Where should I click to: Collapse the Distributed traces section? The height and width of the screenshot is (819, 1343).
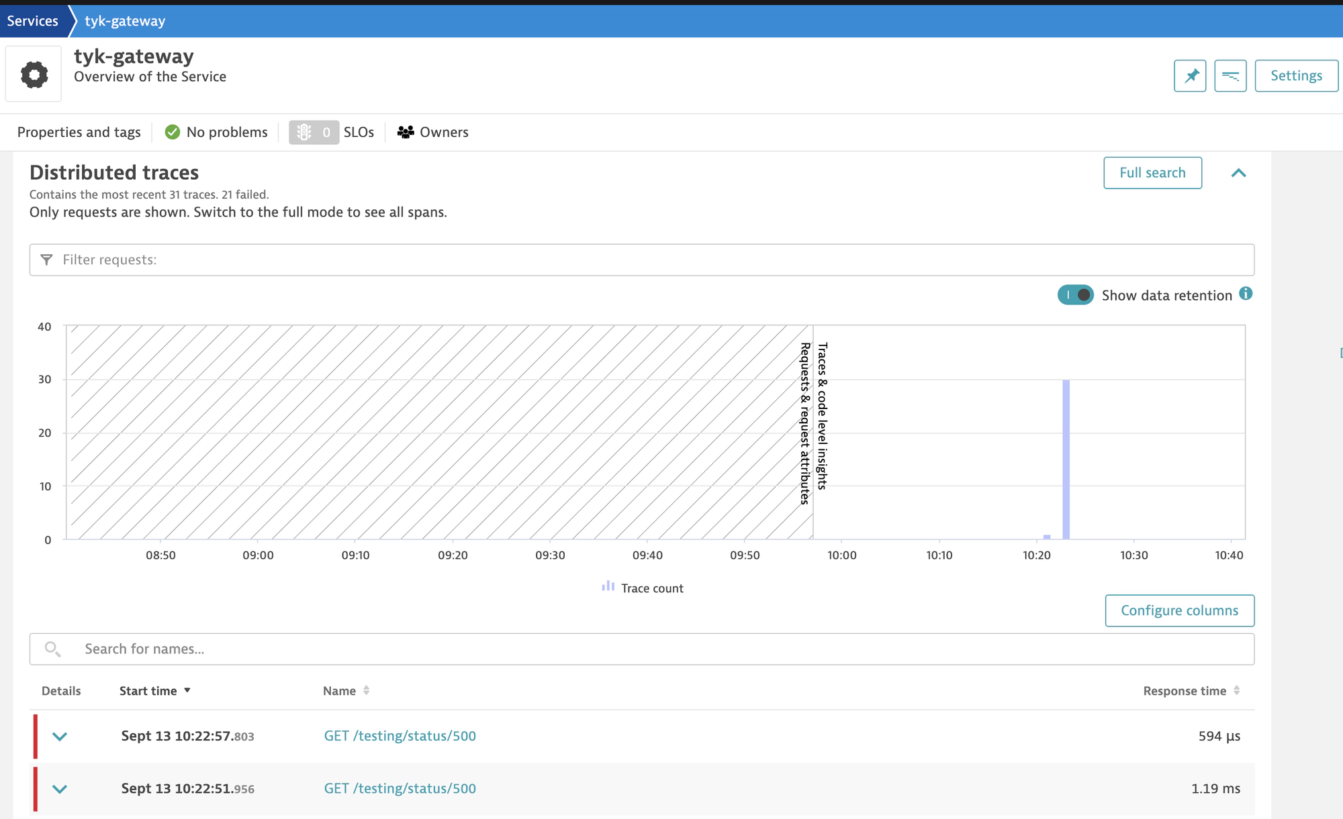click(x=1239, y=172)
